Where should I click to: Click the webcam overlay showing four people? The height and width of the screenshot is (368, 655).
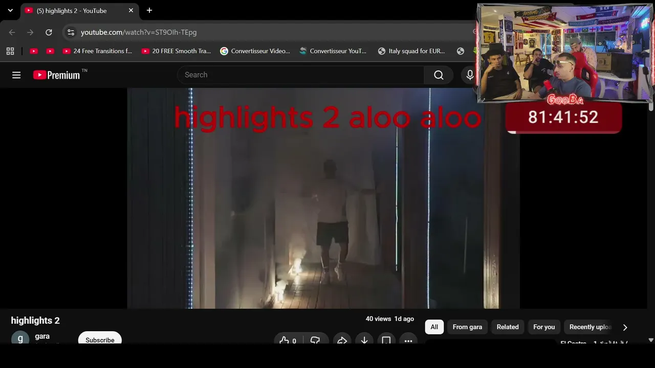565,54
